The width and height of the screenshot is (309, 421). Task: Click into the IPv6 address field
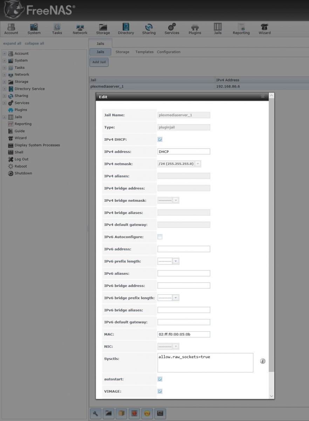pyautogui.click(x=184, y=249)
